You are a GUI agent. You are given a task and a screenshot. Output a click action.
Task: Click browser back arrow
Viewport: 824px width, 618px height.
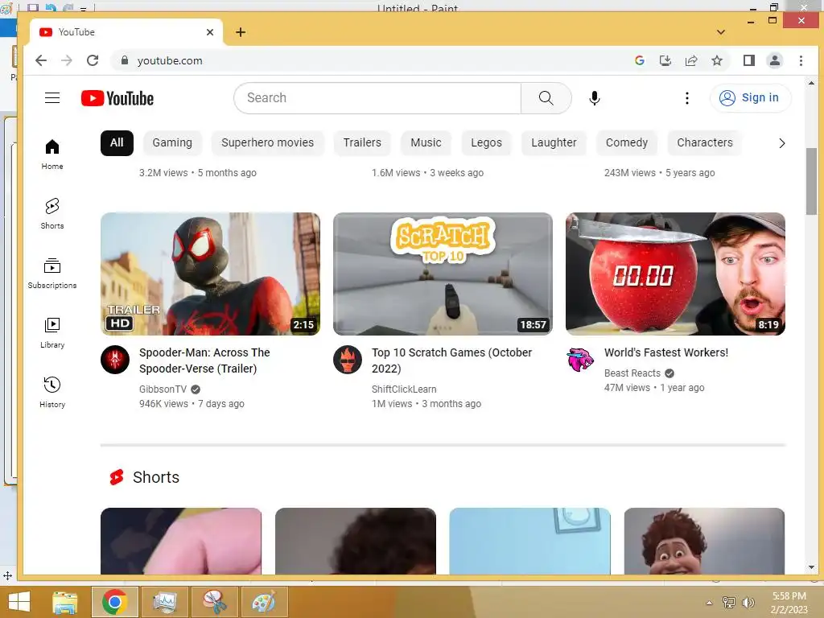pos(41,60)
